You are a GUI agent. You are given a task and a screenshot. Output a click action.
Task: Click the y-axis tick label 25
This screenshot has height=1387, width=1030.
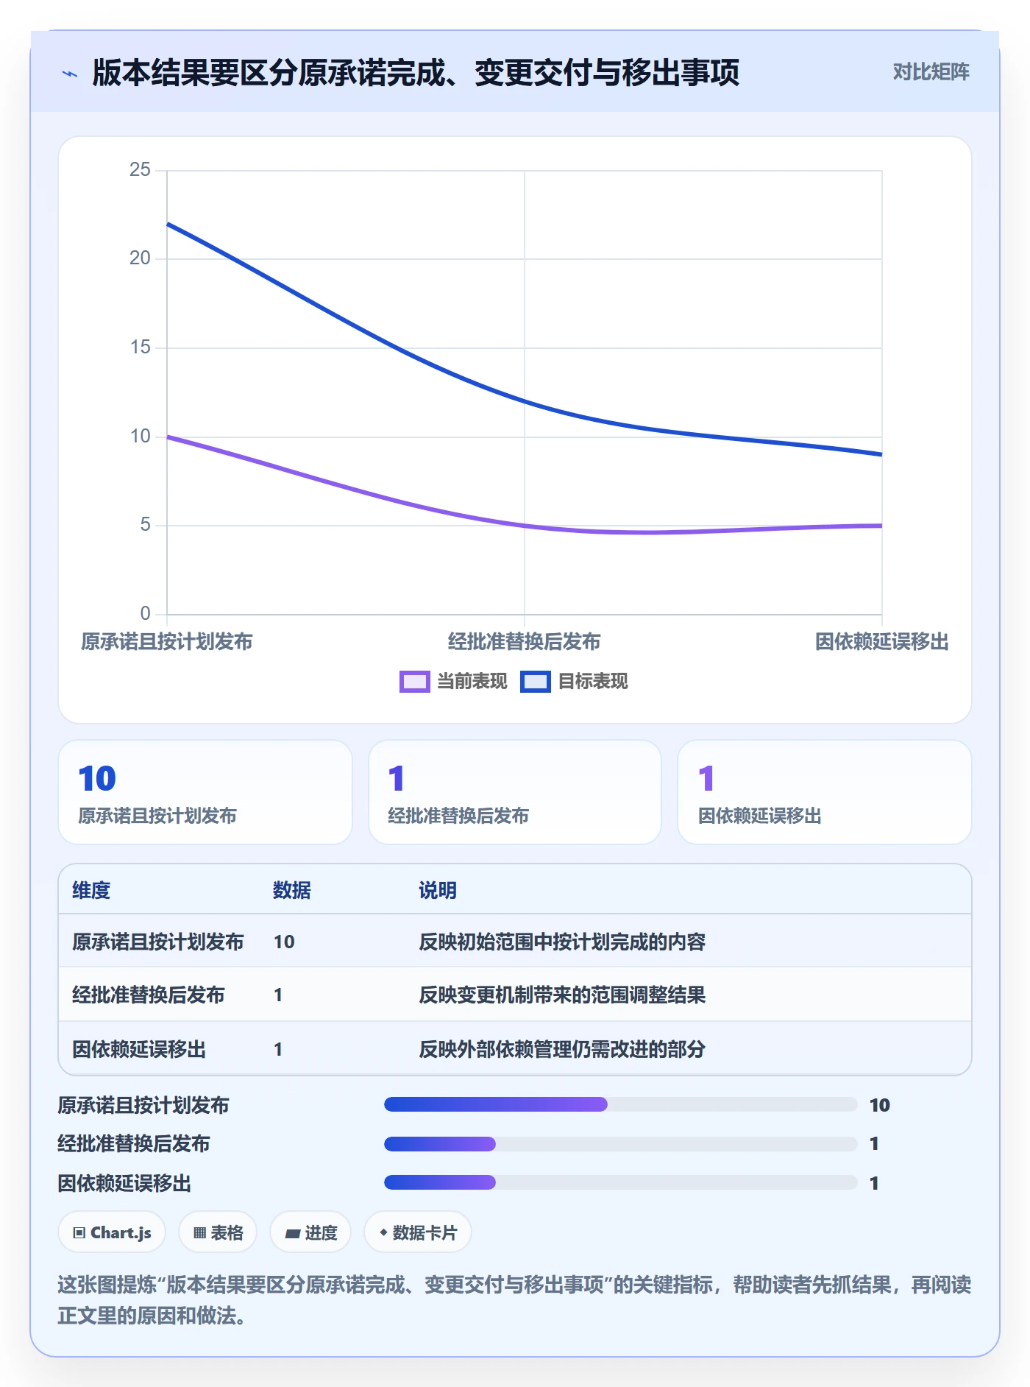coord(140,170)
